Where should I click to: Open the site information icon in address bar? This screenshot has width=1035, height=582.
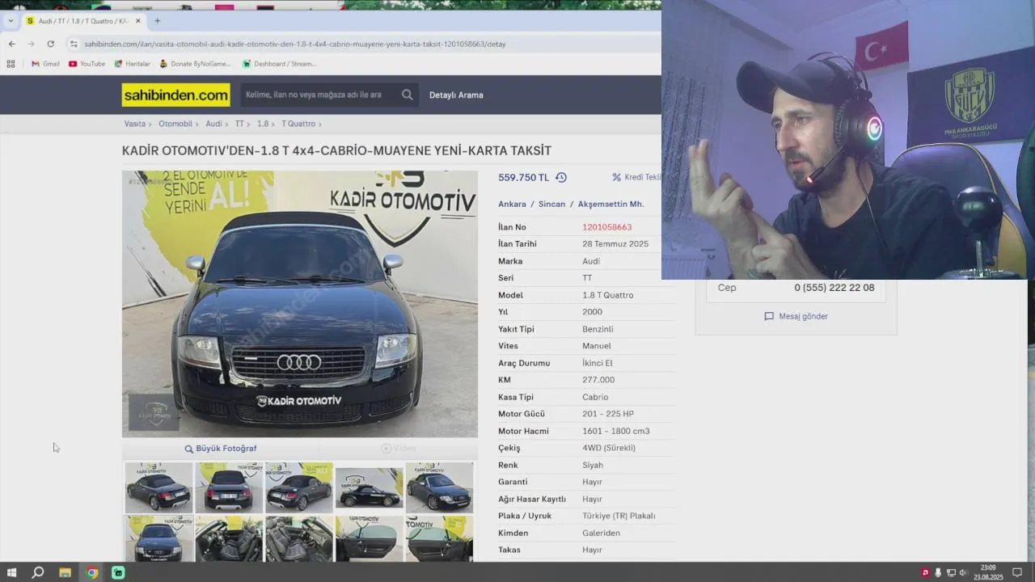point(74,44)
